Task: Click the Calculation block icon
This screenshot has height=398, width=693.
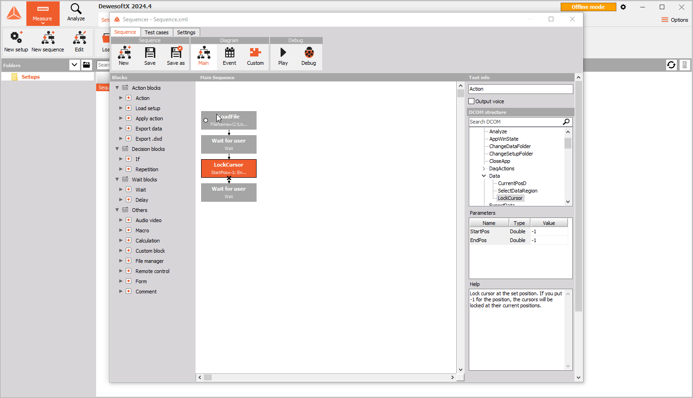Action: pos(129,240)
